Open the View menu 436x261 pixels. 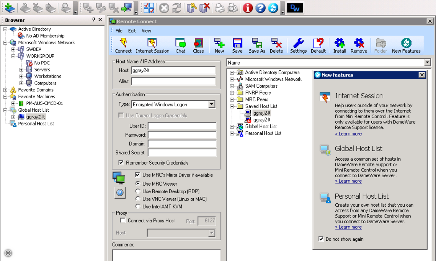coord(146,31)
